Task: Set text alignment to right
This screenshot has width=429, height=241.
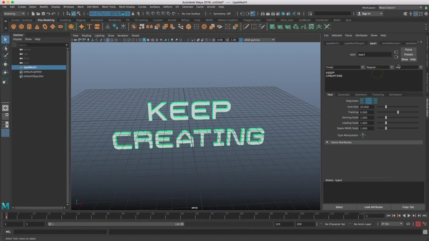Action: pyautogui.click(x=375, y=101)
